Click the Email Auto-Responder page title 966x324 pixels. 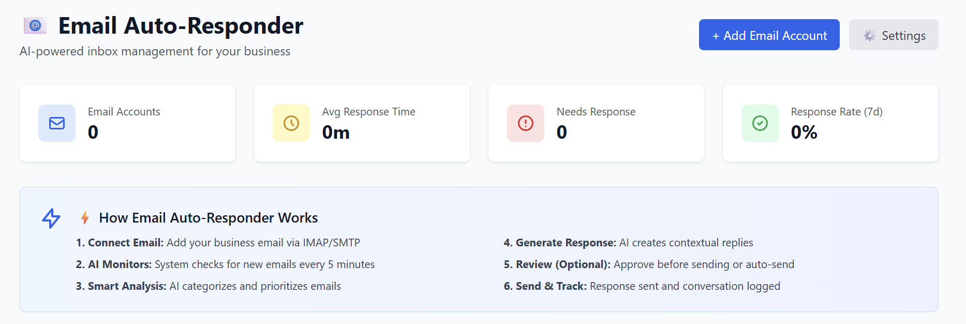click(x=181, y=26)
